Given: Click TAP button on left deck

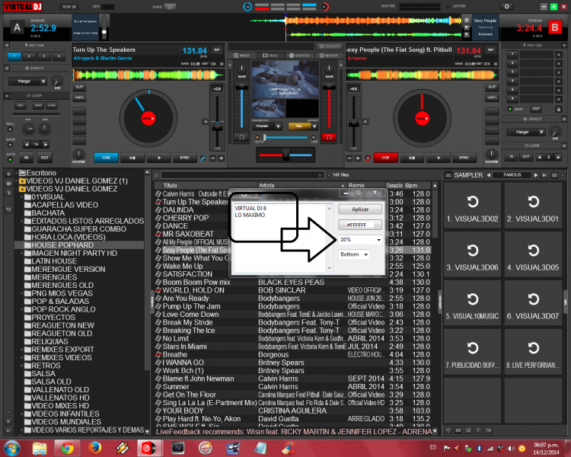Looking at the screenshot, I should click(217, 50).
